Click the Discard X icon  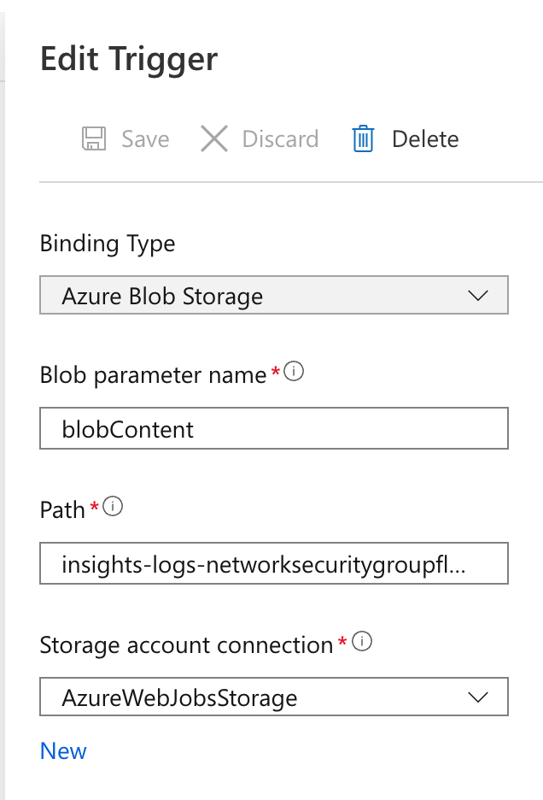(x=214, y=138)
